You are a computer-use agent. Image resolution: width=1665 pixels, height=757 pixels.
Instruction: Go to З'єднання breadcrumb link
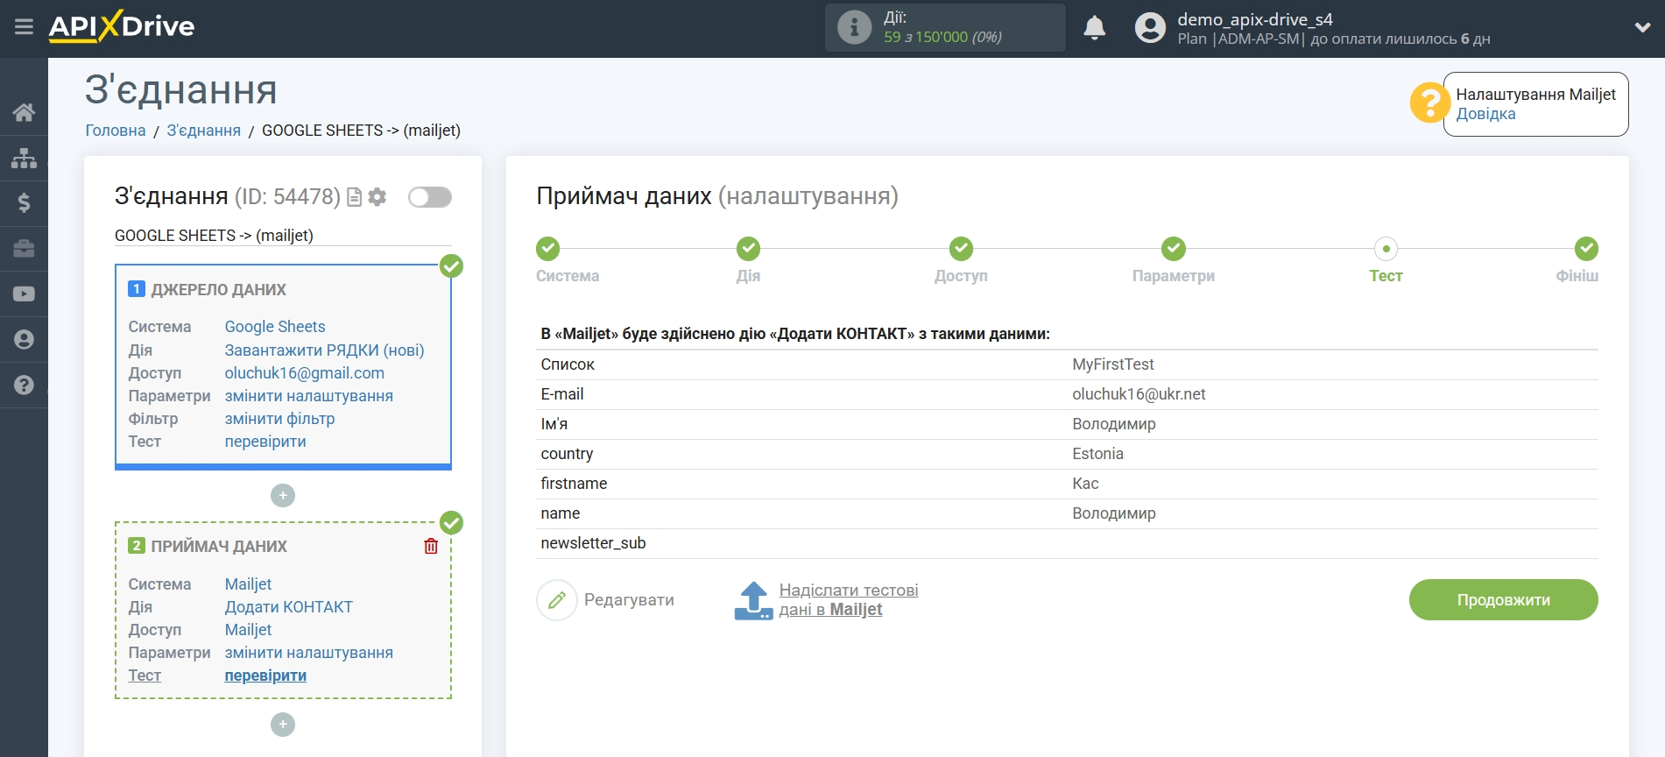pos(203,131)
